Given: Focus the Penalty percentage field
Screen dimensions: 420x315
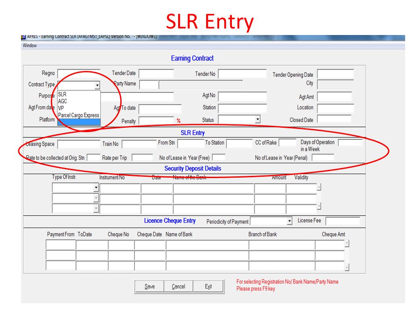Looking at the screenshot, I should point(157,121).
